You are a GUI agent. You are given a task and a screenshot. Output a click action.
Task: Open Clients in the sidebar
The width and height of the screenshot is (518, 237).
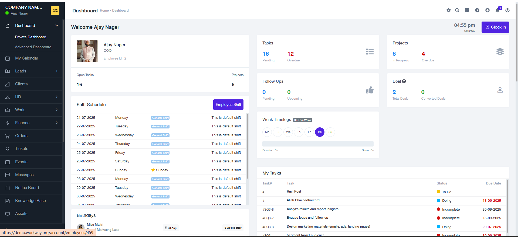pyautogui.click(x=21, y=84)
